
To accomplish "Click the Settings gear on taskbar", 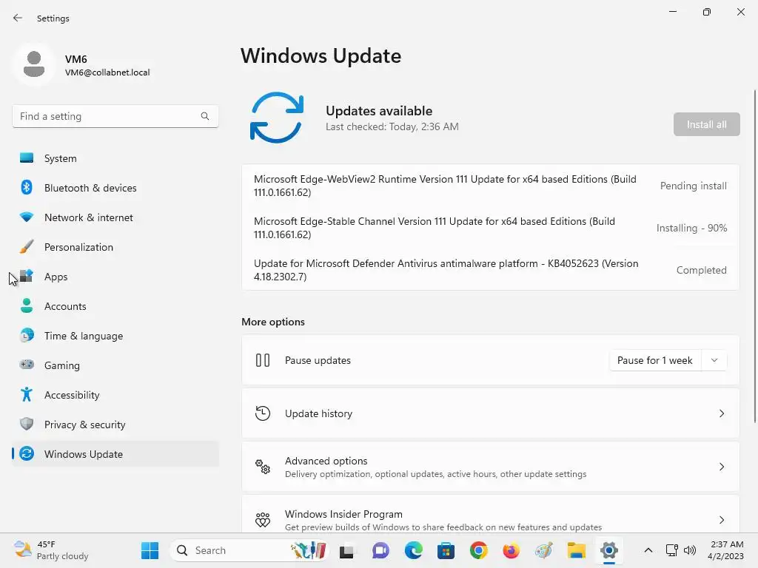I will coord(609,550).
